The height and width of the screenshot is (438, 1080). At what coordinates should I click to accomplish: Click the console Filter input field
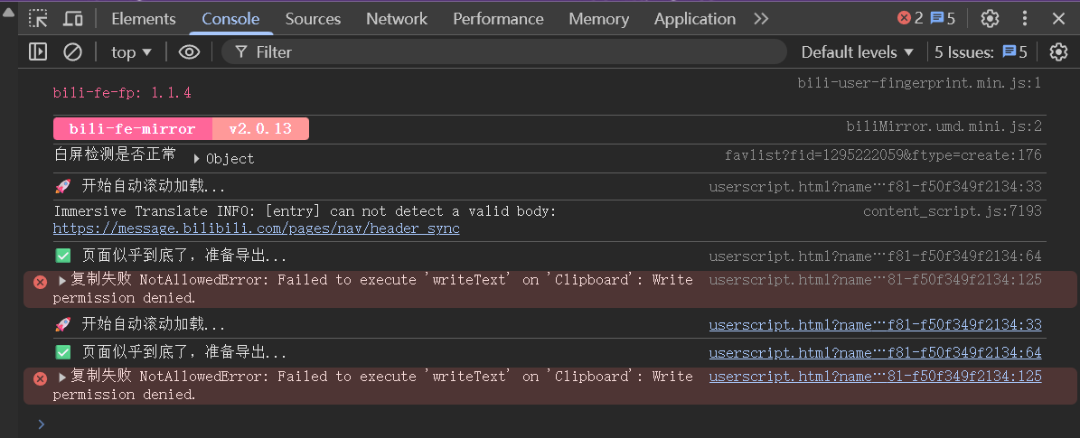(x=506, y=52)
